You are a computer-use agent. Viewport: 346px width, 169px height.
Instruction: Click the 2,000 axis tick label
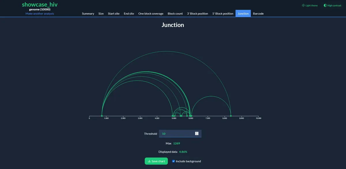[x=123, y=118]
